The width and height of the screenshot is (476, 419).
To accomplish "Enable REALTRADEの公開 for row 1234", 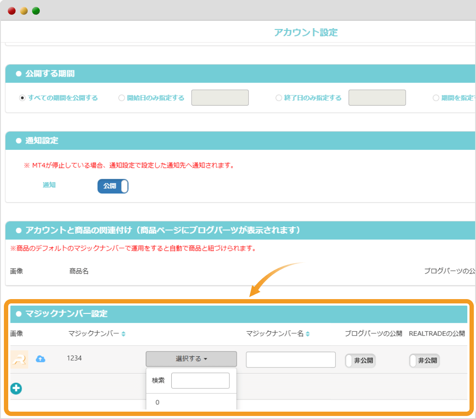I will [x=424, y=360].
